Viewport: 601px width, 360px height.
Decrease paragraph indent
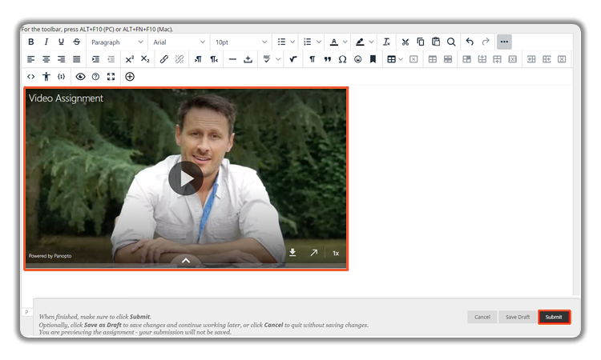pos(111,59)
